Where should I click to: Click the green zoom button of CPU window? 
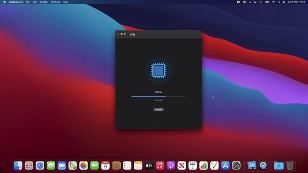pyautogui.click(x=125, y=34)
